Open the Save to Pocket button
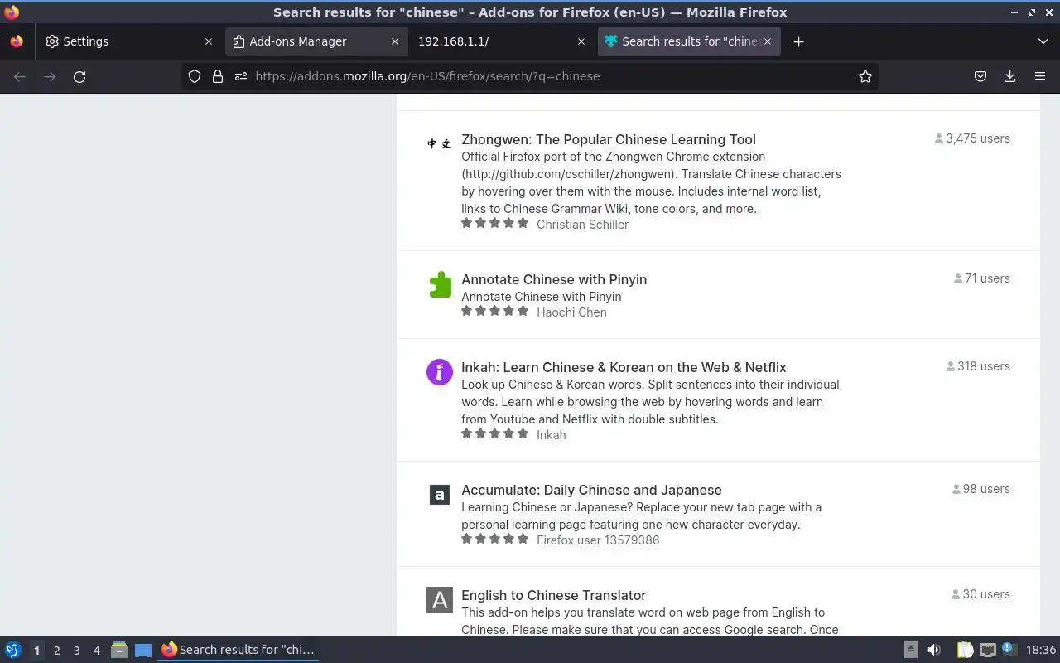The height and width of the screenshot is (663, 1060). pyautogui.click(x=980, y=76)
